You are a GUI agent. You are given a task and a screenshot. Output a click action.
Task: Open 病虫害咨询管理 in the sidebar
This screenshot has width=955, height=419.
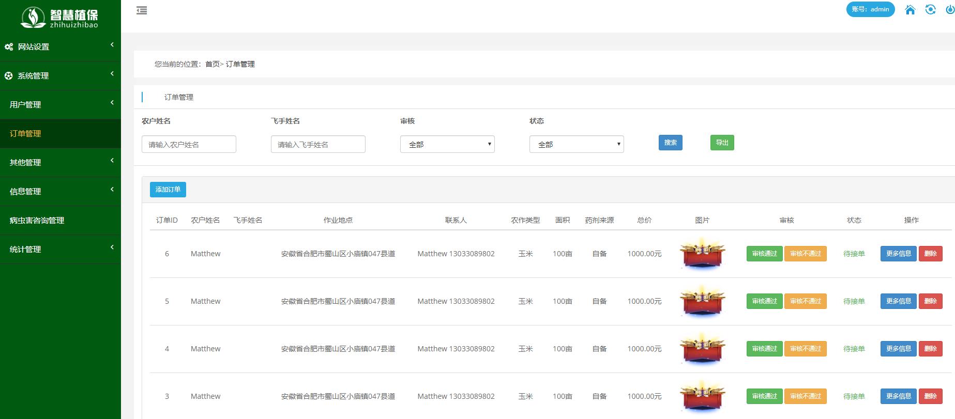coord(60,220)
